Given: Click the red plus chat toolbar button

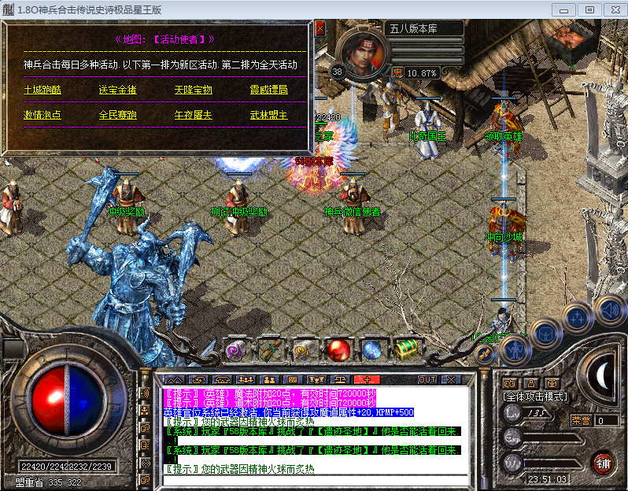Looking at the screenshot, I should pyautogui.click(x=367, y=379).
